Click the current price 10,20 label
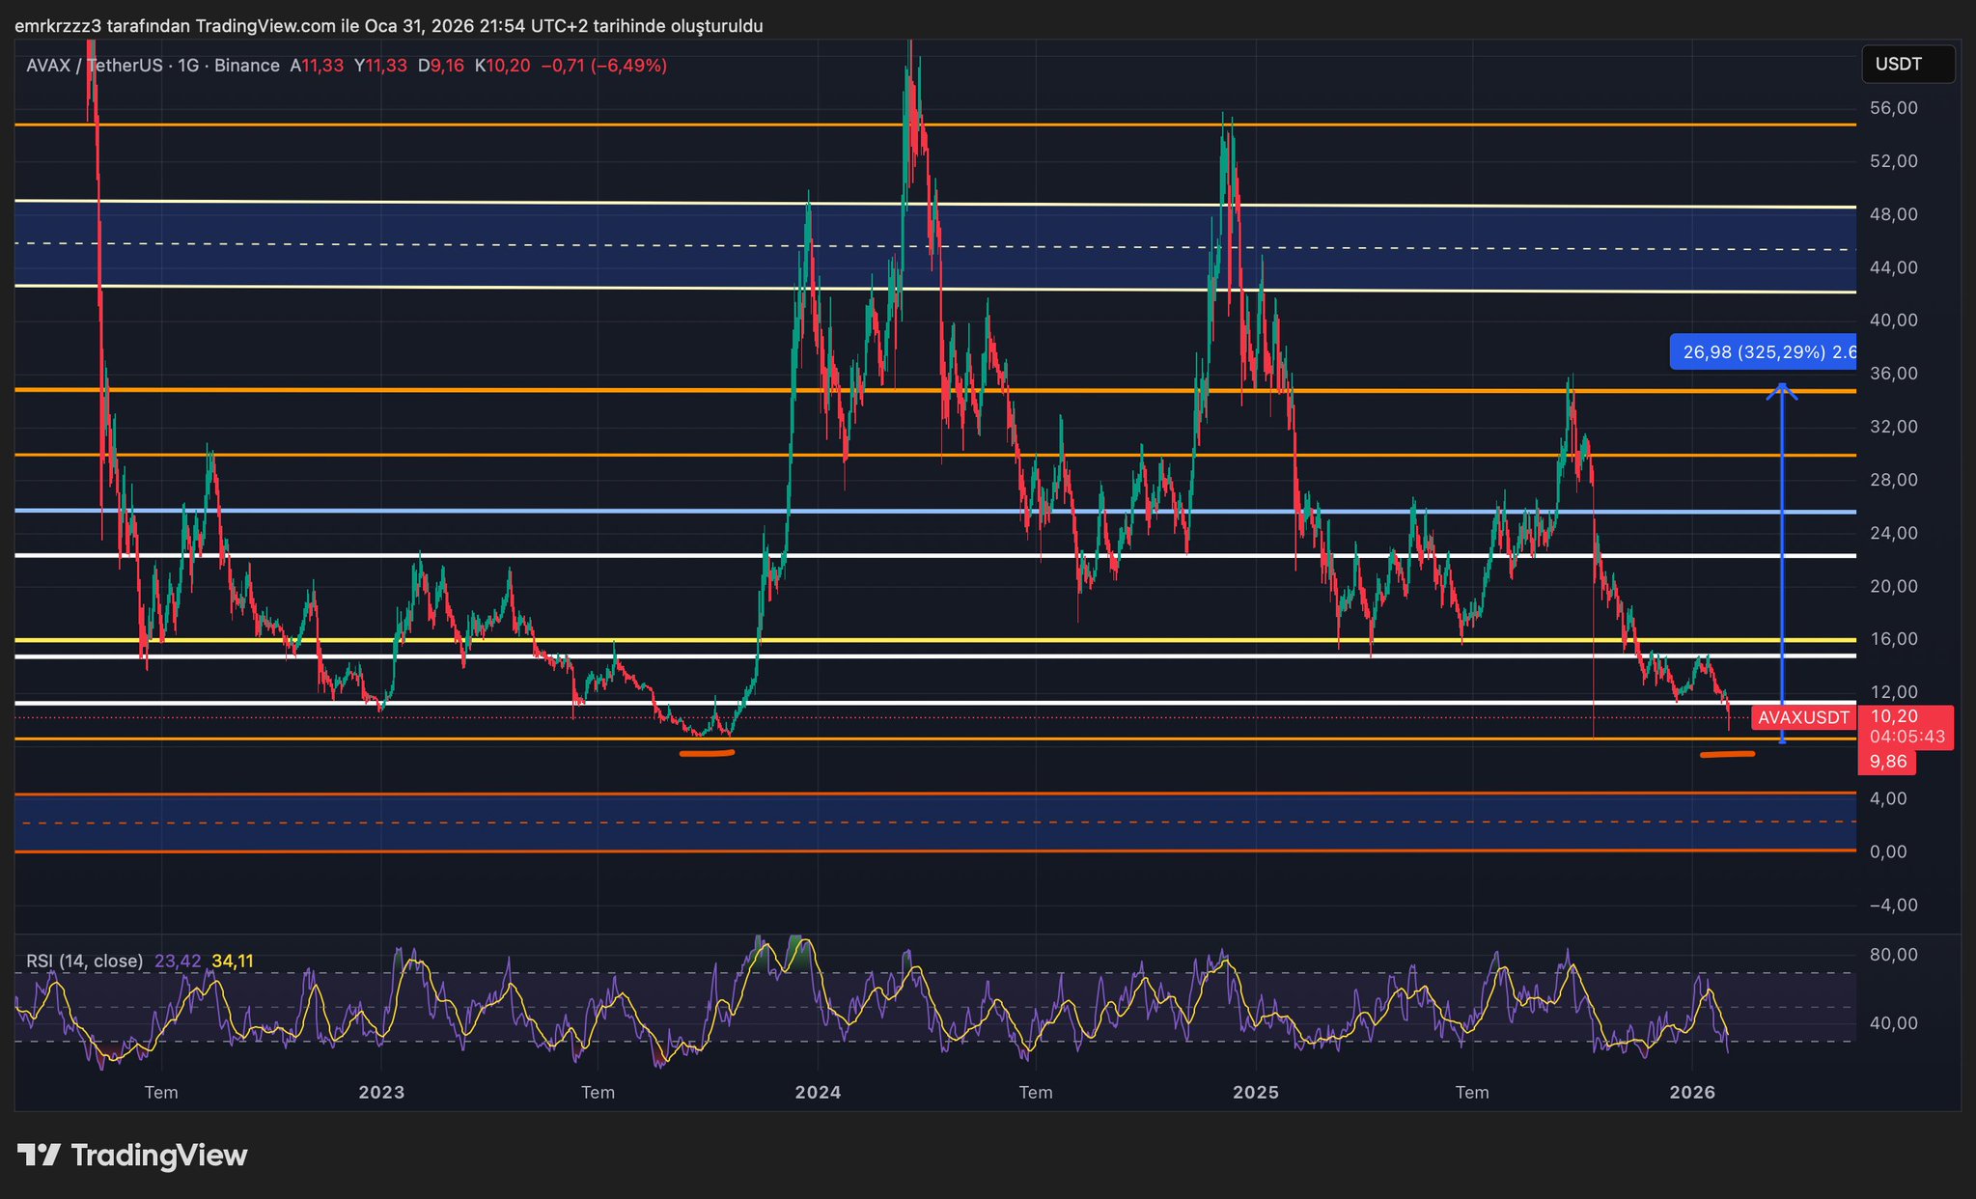Screen dimensions: 1976x1199 click(1893, 716)
